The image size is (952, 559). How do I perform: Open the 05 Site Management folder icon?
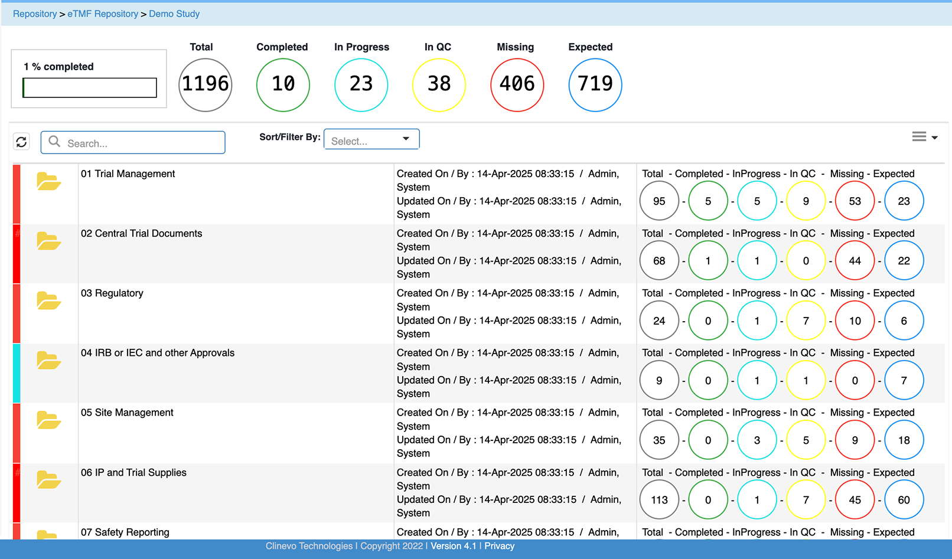48,420
